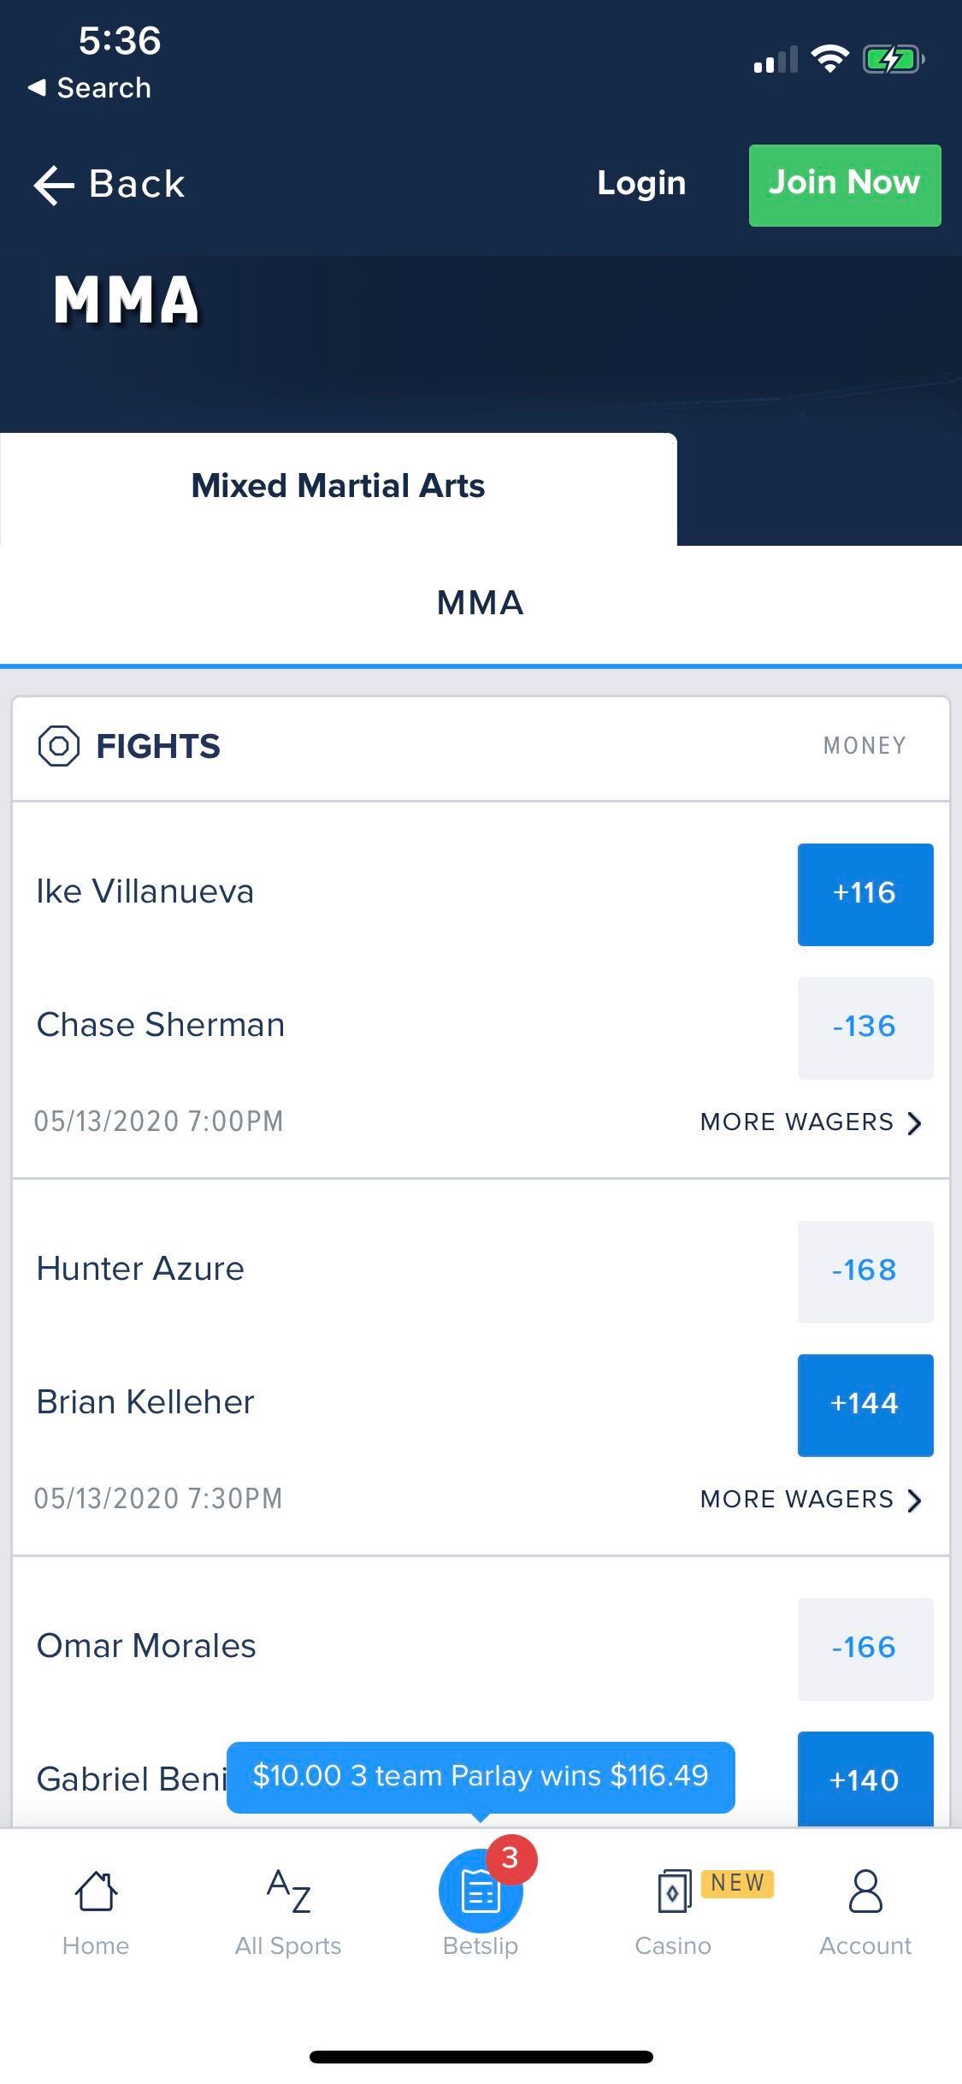Tap the Home house icon
This screenshot has width=962, height=2084.
[96, 1891]
